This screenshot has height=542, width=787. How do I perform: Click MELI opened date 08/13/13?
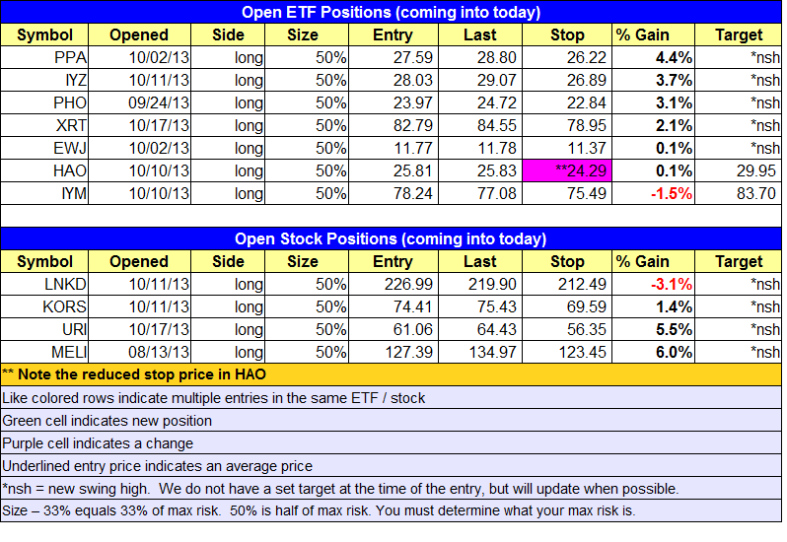(x=139, y=352)
